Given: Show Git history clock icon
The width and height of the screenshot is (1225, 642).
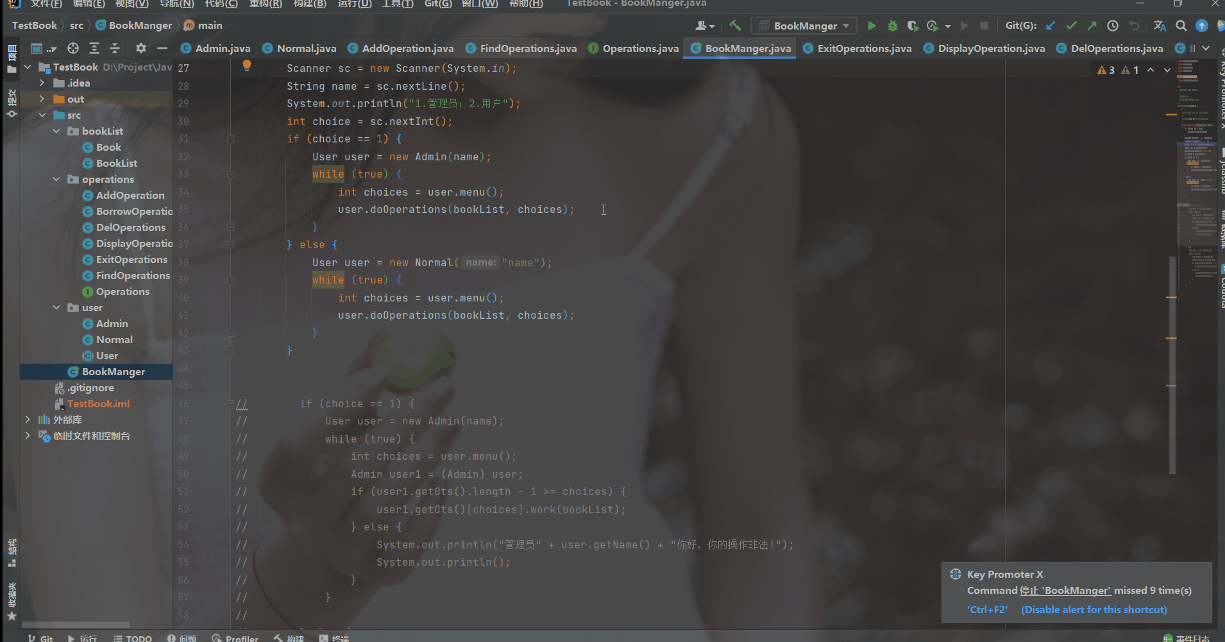Looking at the screenshot, I should coord(1113,26).
